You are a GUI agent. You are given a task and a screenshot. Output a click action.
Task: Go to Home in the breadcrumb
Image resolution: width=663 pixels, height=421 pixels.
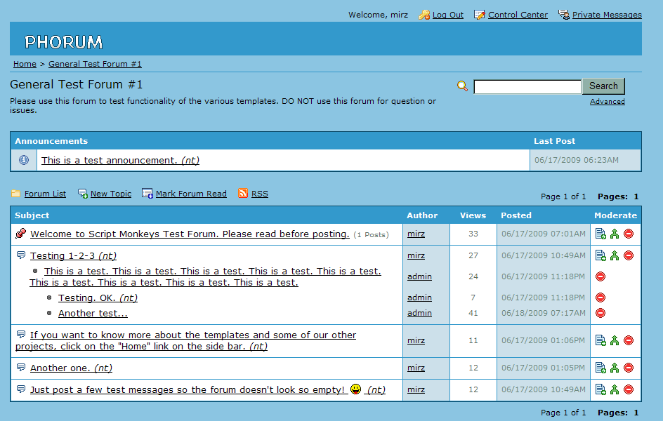[25, 64]
